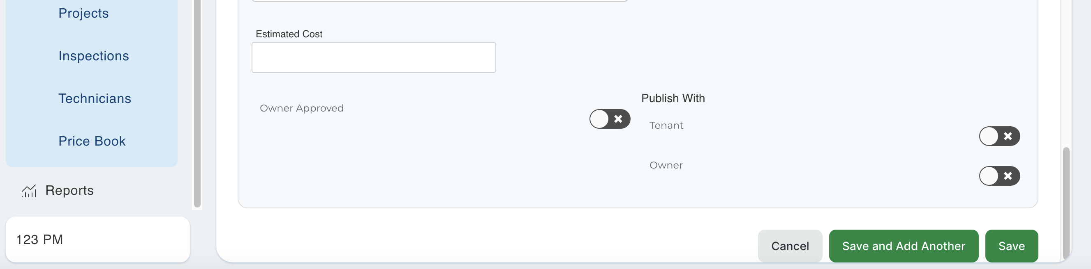Click the Tenant label text
Image resolution: width=1091 pixels, height=269 pixels.
click(666, 126)
